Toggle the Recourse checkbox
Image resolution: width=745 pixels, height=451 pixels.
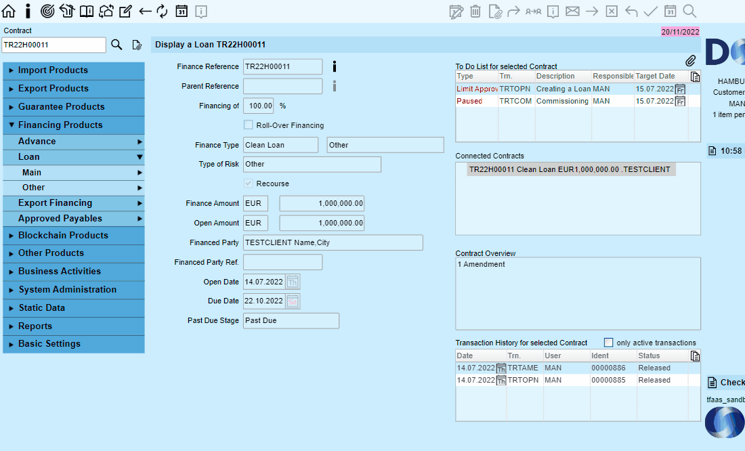[x=248, y=184]
